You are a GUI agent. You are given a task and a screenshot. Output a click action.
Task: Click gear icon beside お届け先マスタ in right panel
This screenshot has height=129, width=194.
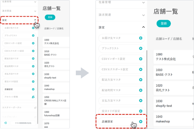point(141,38)
